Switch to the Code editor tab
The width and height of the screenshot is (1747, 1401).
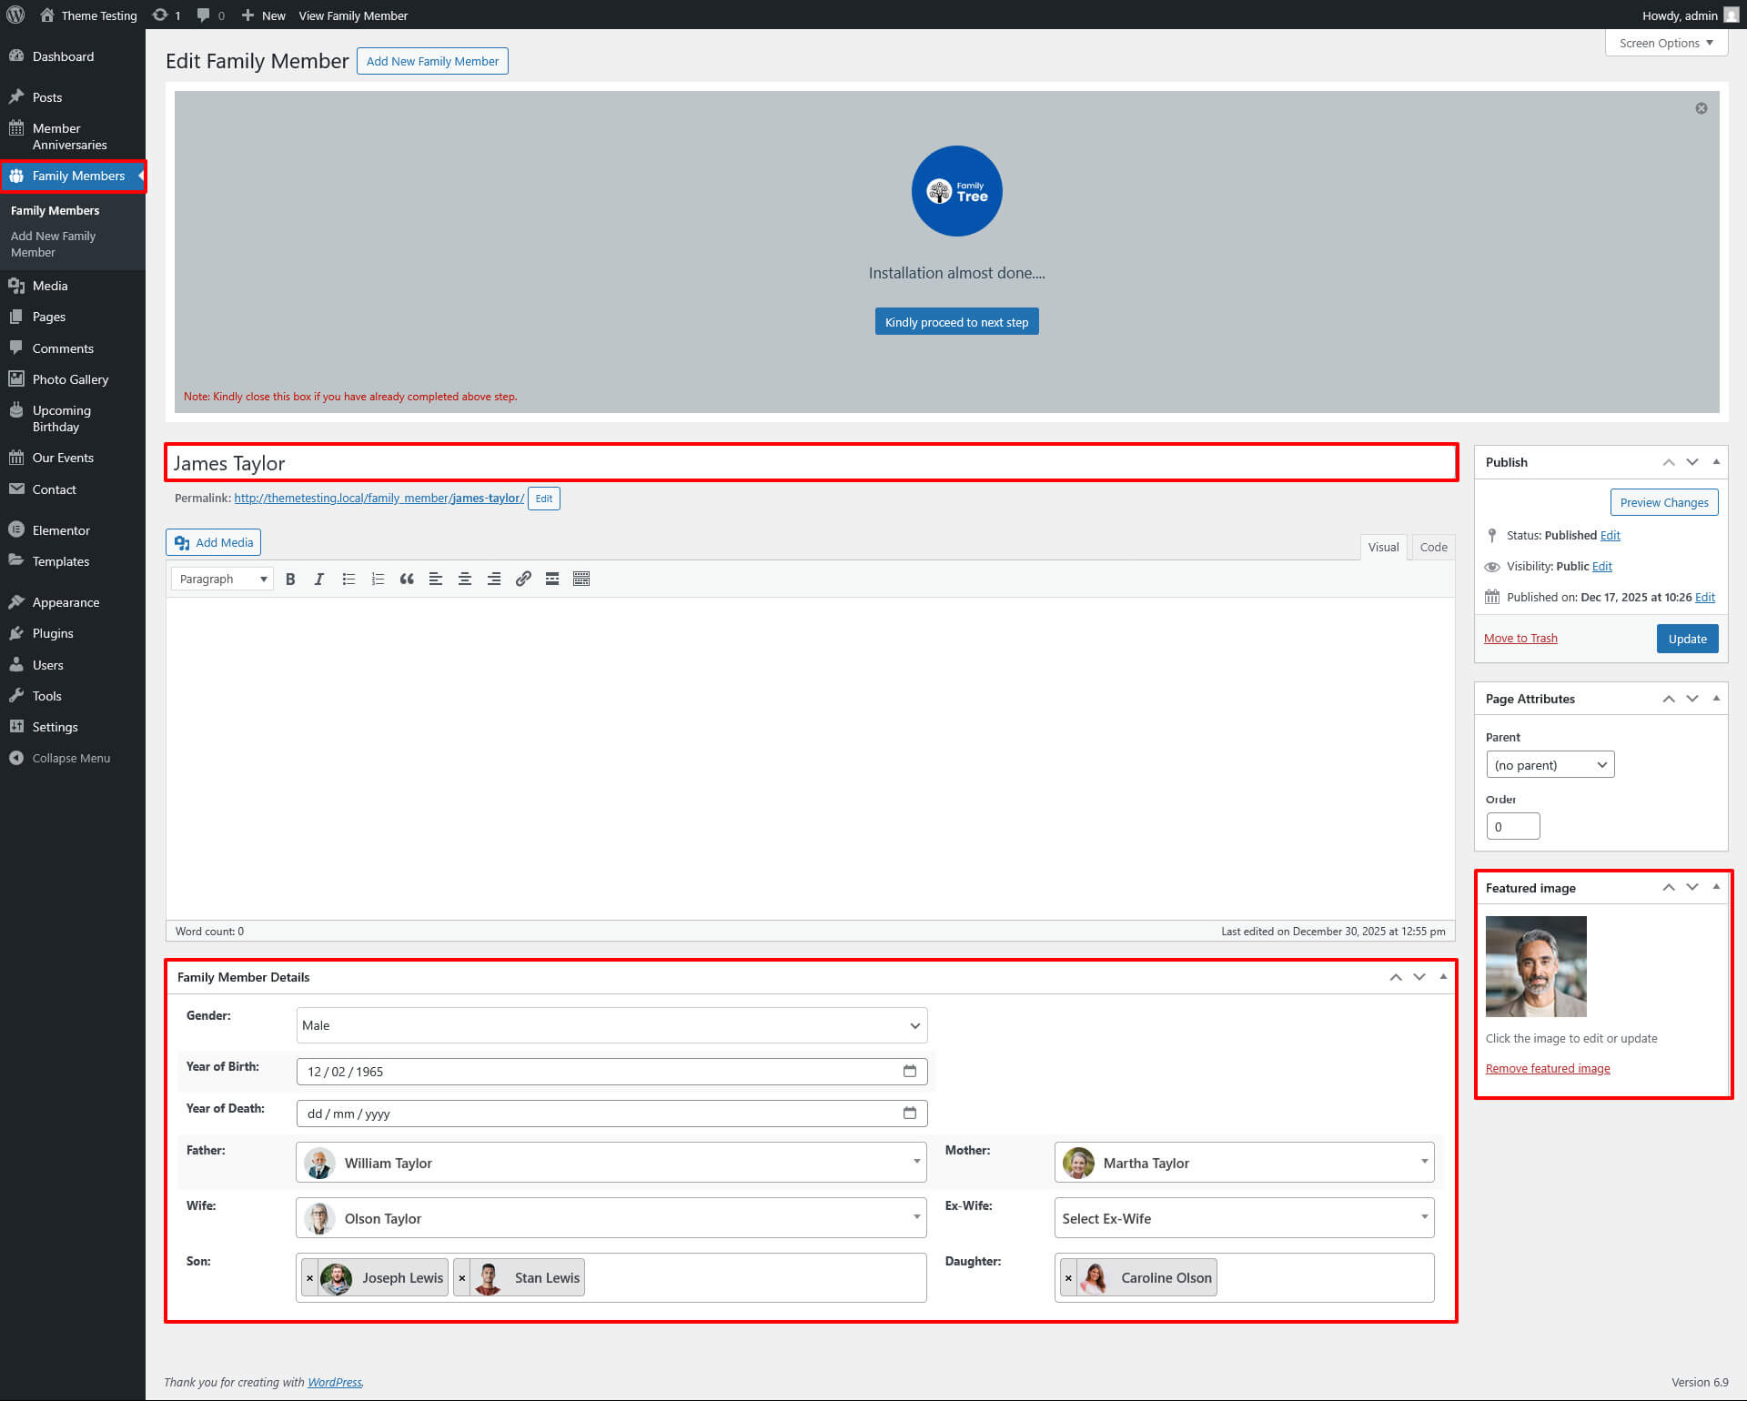[1433, 547]
